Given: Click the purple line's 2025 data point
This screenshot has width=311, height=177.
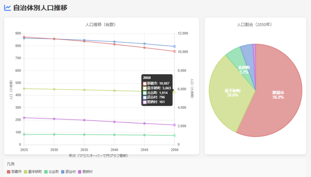Looking at the screenshot, I should [x=24, y=118].
